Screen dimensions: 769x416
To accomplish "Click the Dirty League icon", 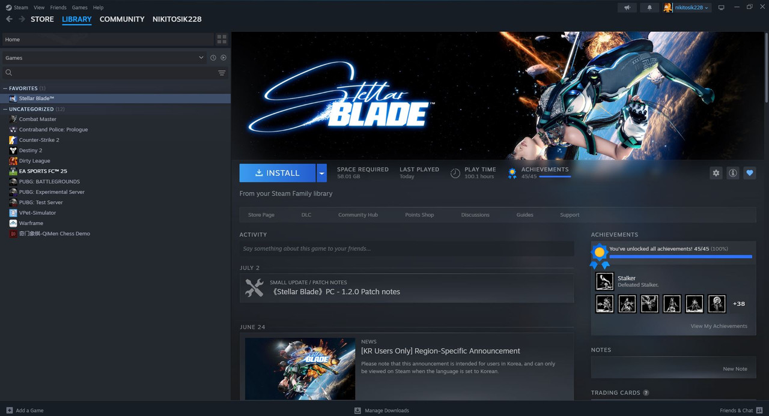I will point(13,160).
